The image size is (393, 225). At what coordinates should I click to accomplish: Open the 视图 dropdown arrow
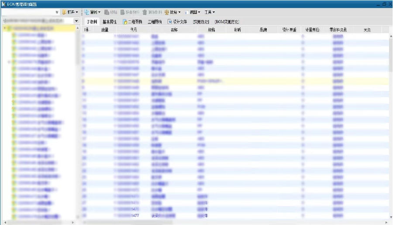click(199, 12)
